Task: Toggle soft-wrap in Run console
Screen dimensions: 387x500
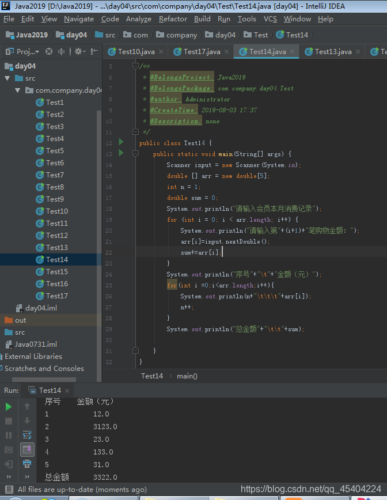Action: click(x=27, y=435)
